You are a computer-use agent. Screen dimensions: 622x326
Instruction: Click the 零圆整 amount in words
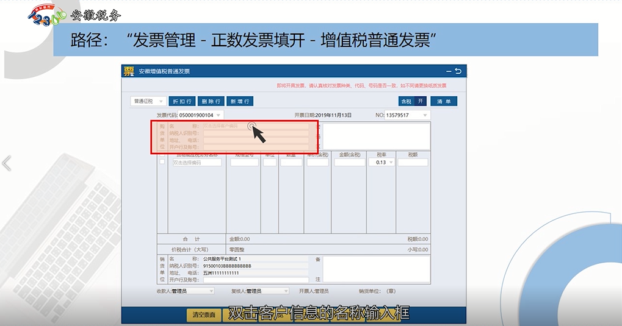(x=237, y=250)
